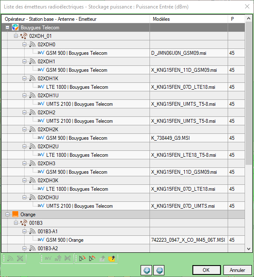
Task: Select the K_738449_G9.MSI model cell
Action: point(189,138)
